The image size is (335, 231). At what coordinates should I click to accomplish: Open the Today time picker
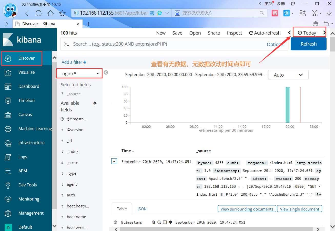(307, 33)
